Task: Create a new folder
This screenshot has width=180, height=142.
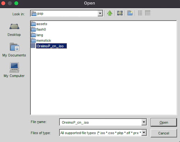Action: tap(130, 13)
